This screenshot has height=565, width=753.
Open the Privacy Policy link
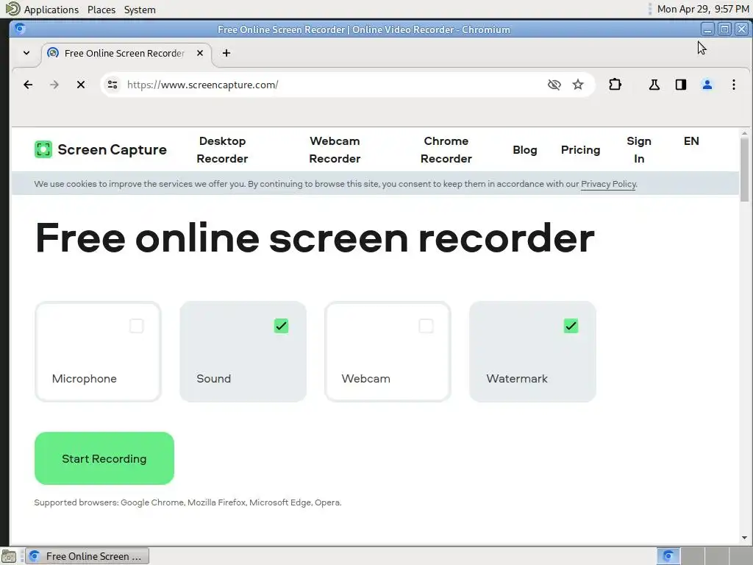point(608,184)
